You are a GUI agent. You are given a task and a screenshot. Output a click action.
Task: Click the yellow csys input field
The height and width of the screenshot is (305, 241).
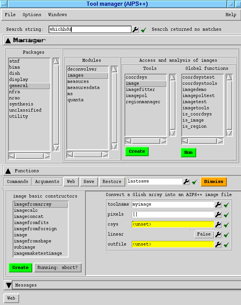point(173,224)
